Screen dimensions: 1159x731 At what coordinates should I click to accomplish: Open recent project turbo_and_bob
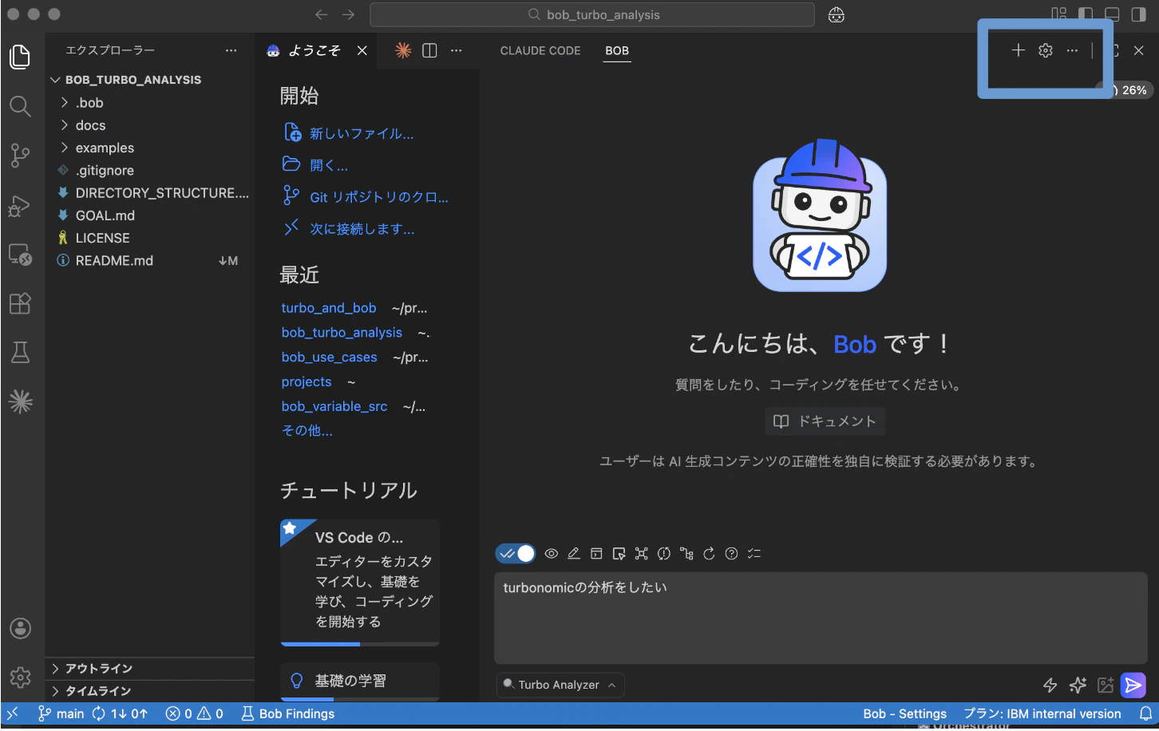pos(329,308)
